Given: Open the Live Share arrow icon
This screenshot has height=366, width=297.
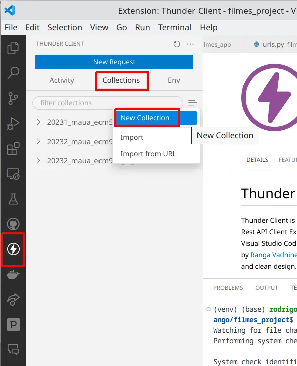Looking at the screenshot, I should (13, 299).
